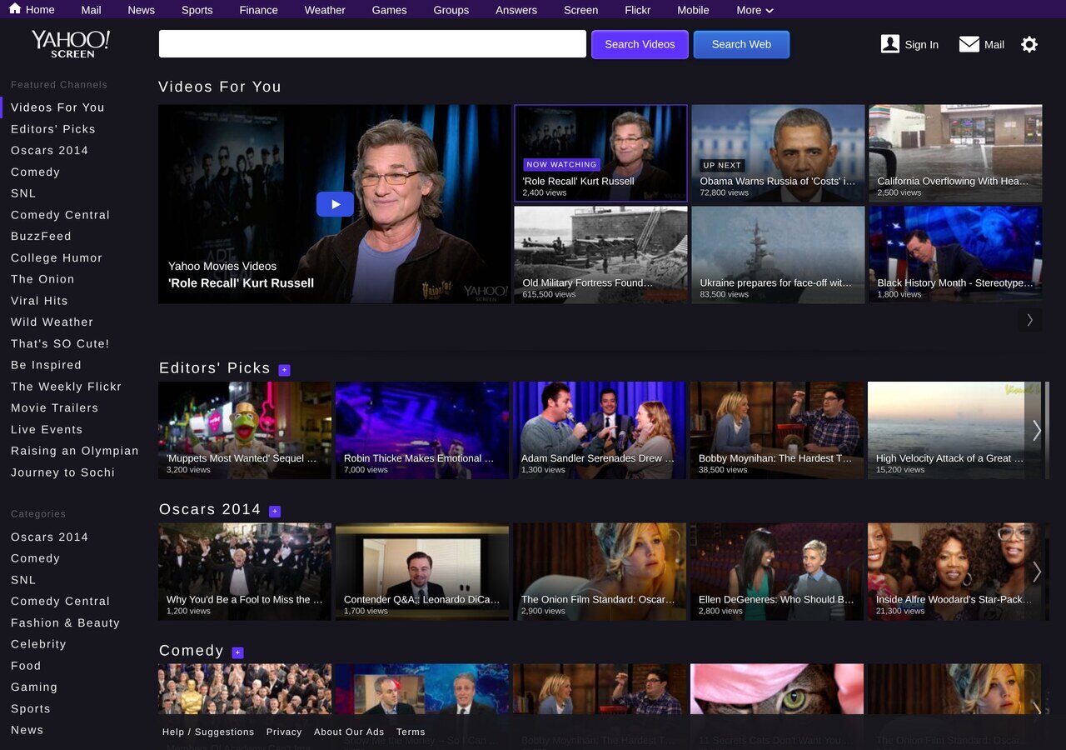The height and width of the screenshot is (750, 1066).
Task: Open Be Inspired channel
Action: tap(46, 365)
